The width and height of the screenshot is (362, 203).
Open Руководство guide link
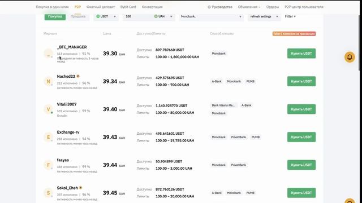(220, 7)
